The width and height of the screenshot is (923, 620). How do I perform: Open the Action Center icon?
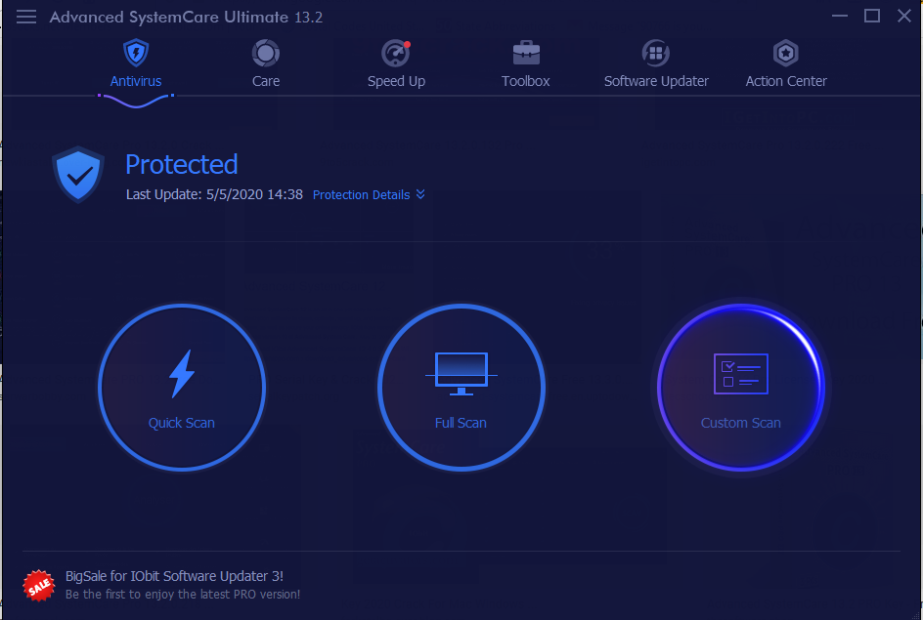786,54
